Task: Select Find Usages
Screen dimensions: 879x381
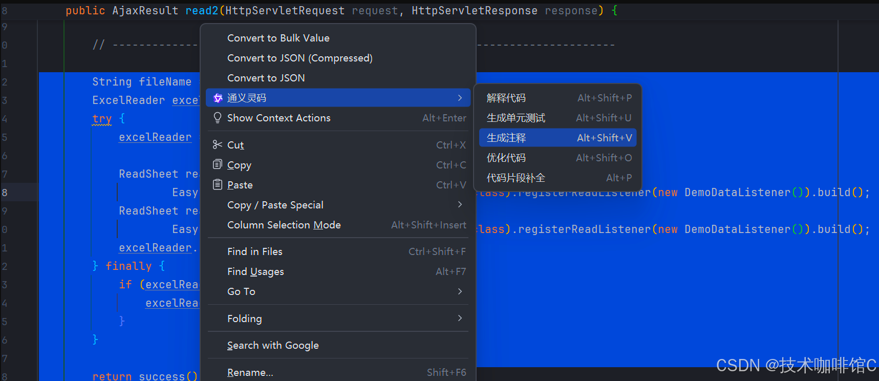Action: click(x=338, y=271)
